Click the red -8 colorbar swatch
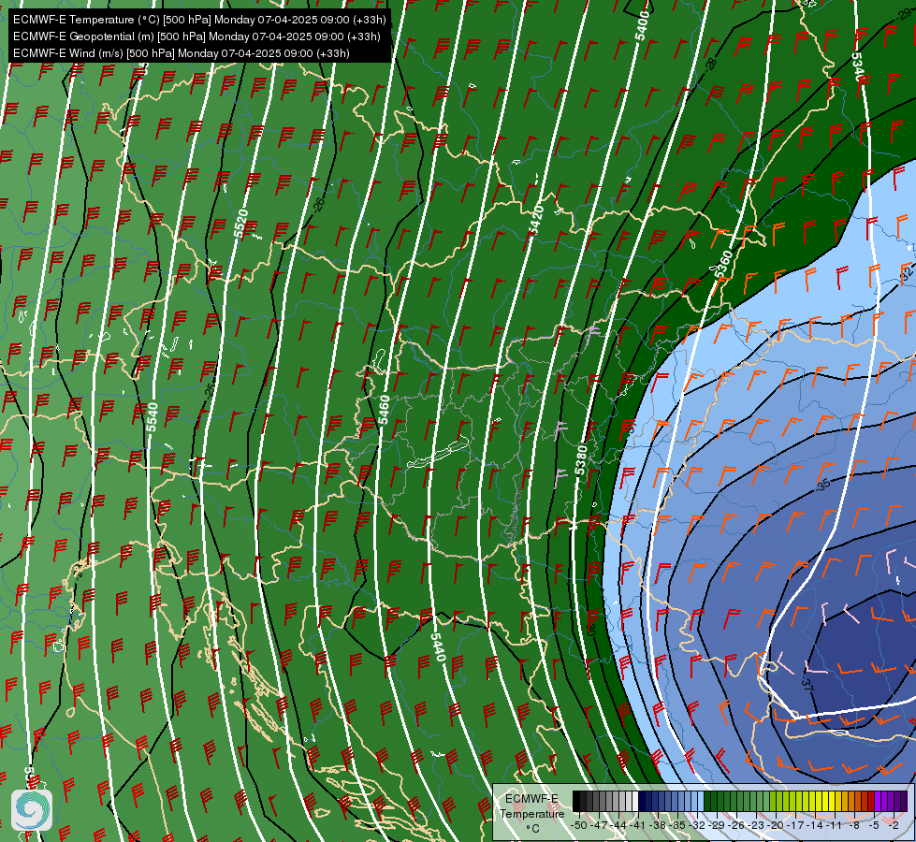This screenshot has height=842, width=916. pyautogui.click(x=858, y=801)
